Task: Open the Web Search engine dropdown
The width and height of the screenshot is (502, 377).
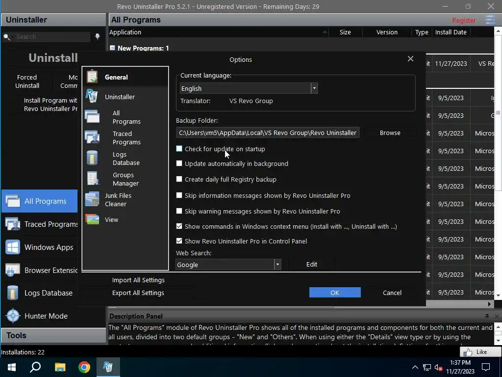Action: pos(277,265)
